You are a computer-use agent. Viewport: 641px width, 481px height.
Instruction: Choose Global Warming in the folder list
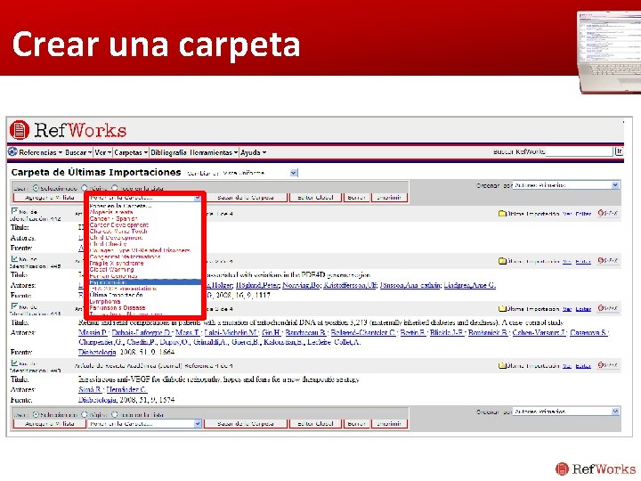tap(111, 270)
